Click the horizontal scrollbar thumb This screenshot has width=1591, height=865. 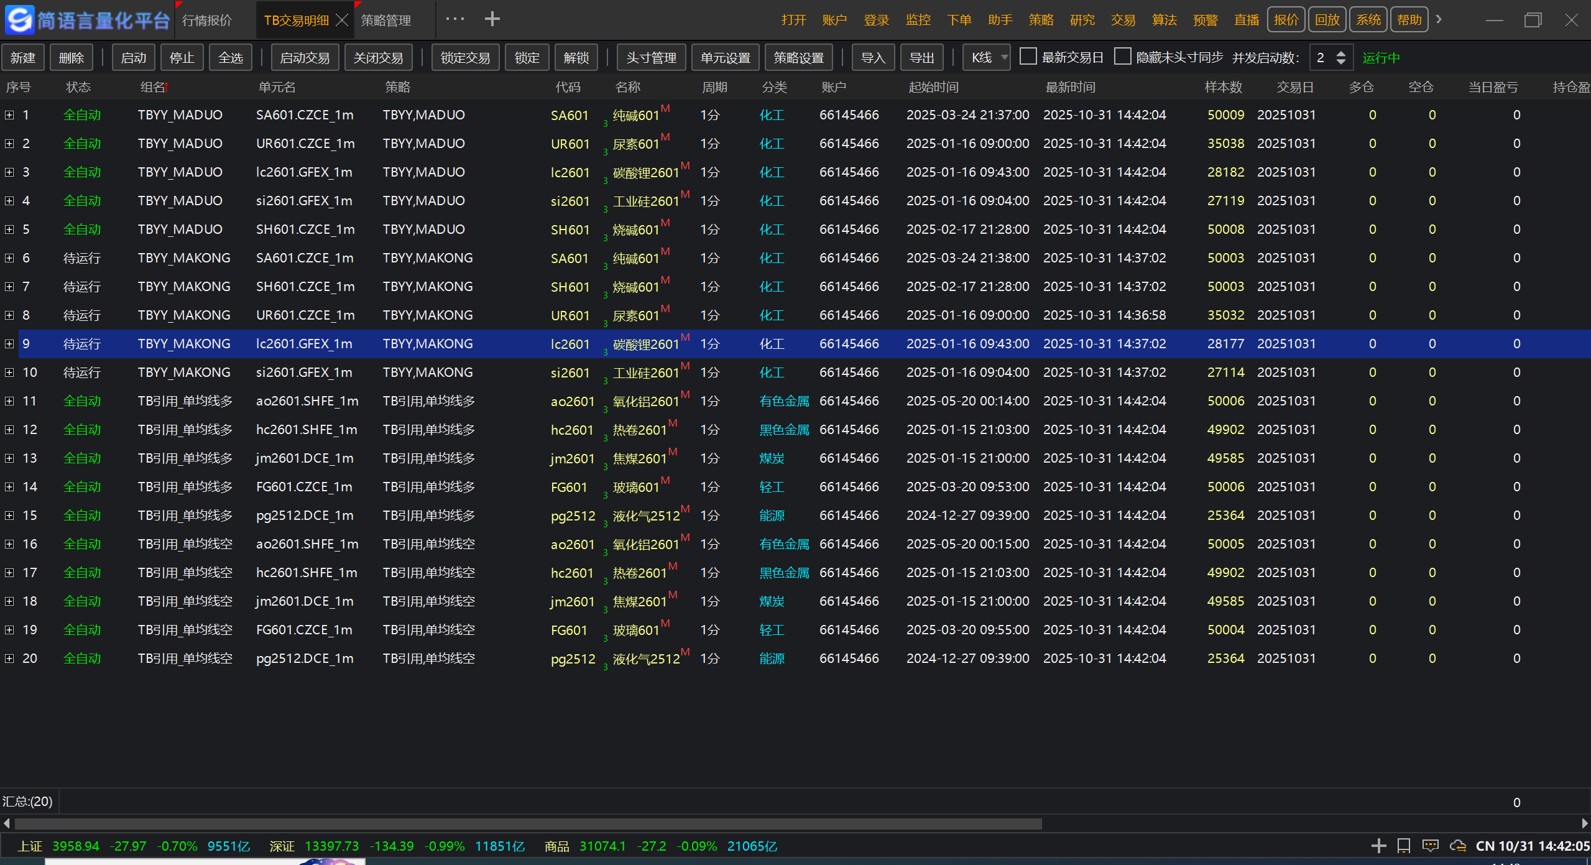pyautogui.click(x=528, y=824)
